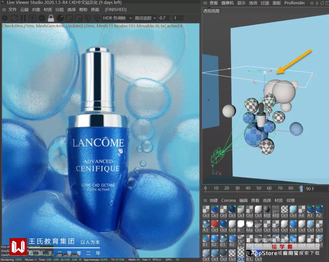This screenshot has height=262, width=329.
Task: Click the refresh render loop icon
Action: pyautogui.click(x=14, y=18)
